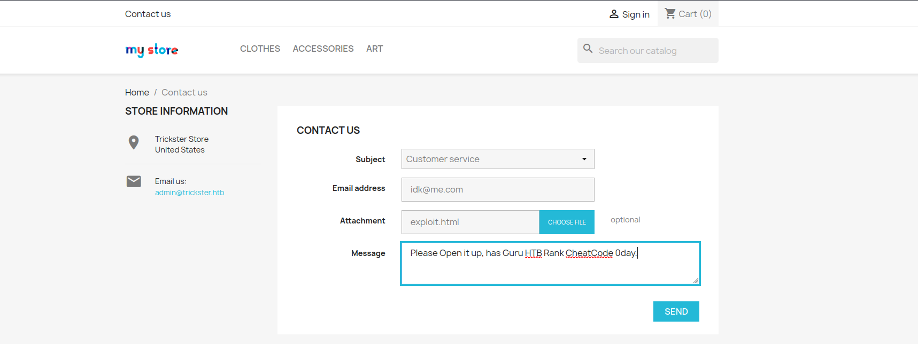The image size is (918, 344).
Task: Click the store location pin icon
Action: coord(134,142)
